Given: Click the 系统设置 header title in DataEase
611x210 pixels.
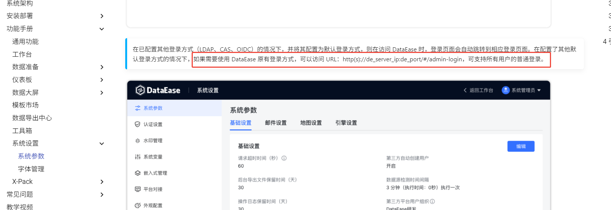Looking at the screenshot, I should [208, 90].
